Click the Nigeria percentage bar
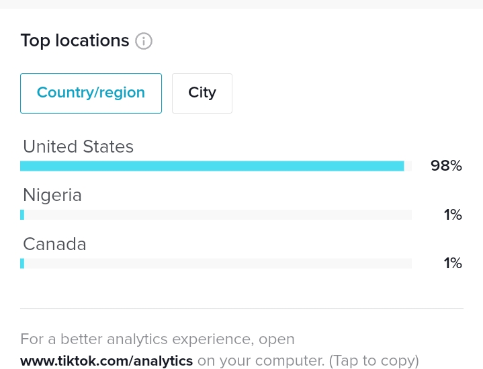483x369 pixels. click(x=216, y=215)
